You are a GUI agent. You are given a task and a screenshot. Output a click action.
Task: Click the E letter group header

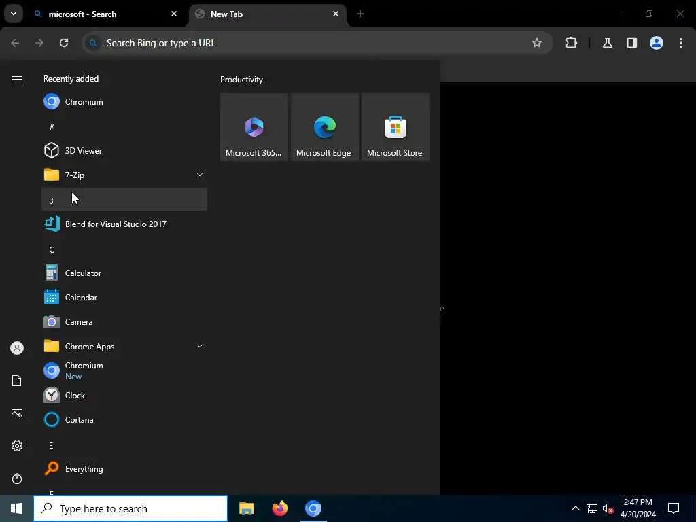[x=124, y=446]
